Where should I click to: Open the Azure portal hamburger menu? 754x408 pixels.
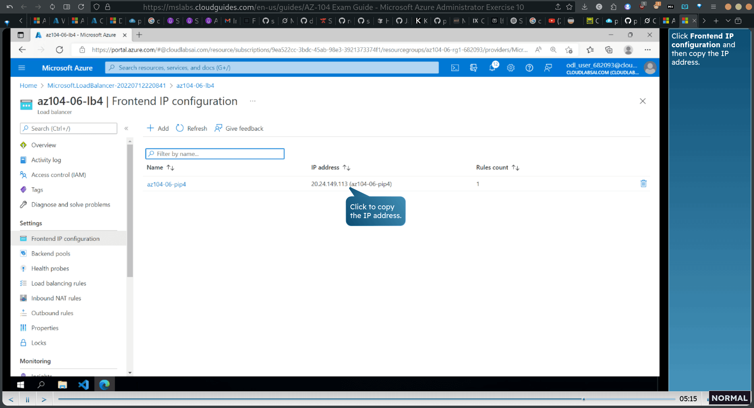tap(22, 68)
